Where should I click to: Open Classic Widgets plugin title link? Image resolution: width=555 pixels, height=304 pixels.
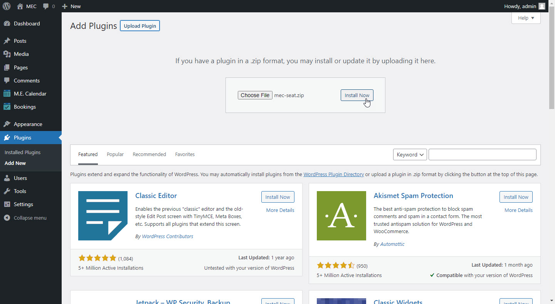[398, 301]
